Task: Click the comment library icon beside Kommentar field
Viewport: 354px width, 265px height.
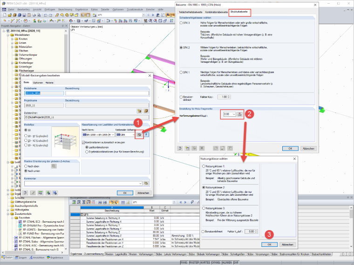Action: (146, 184)
